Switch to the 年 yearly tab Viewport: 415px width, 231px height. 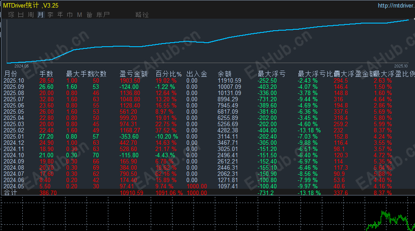point(60,15)
